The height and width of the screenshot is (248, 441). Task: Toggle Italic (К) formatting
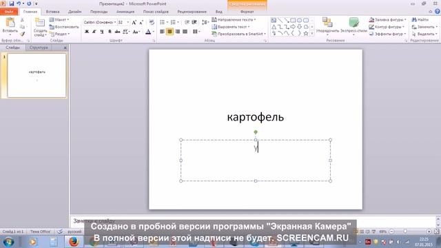(94, 32)
